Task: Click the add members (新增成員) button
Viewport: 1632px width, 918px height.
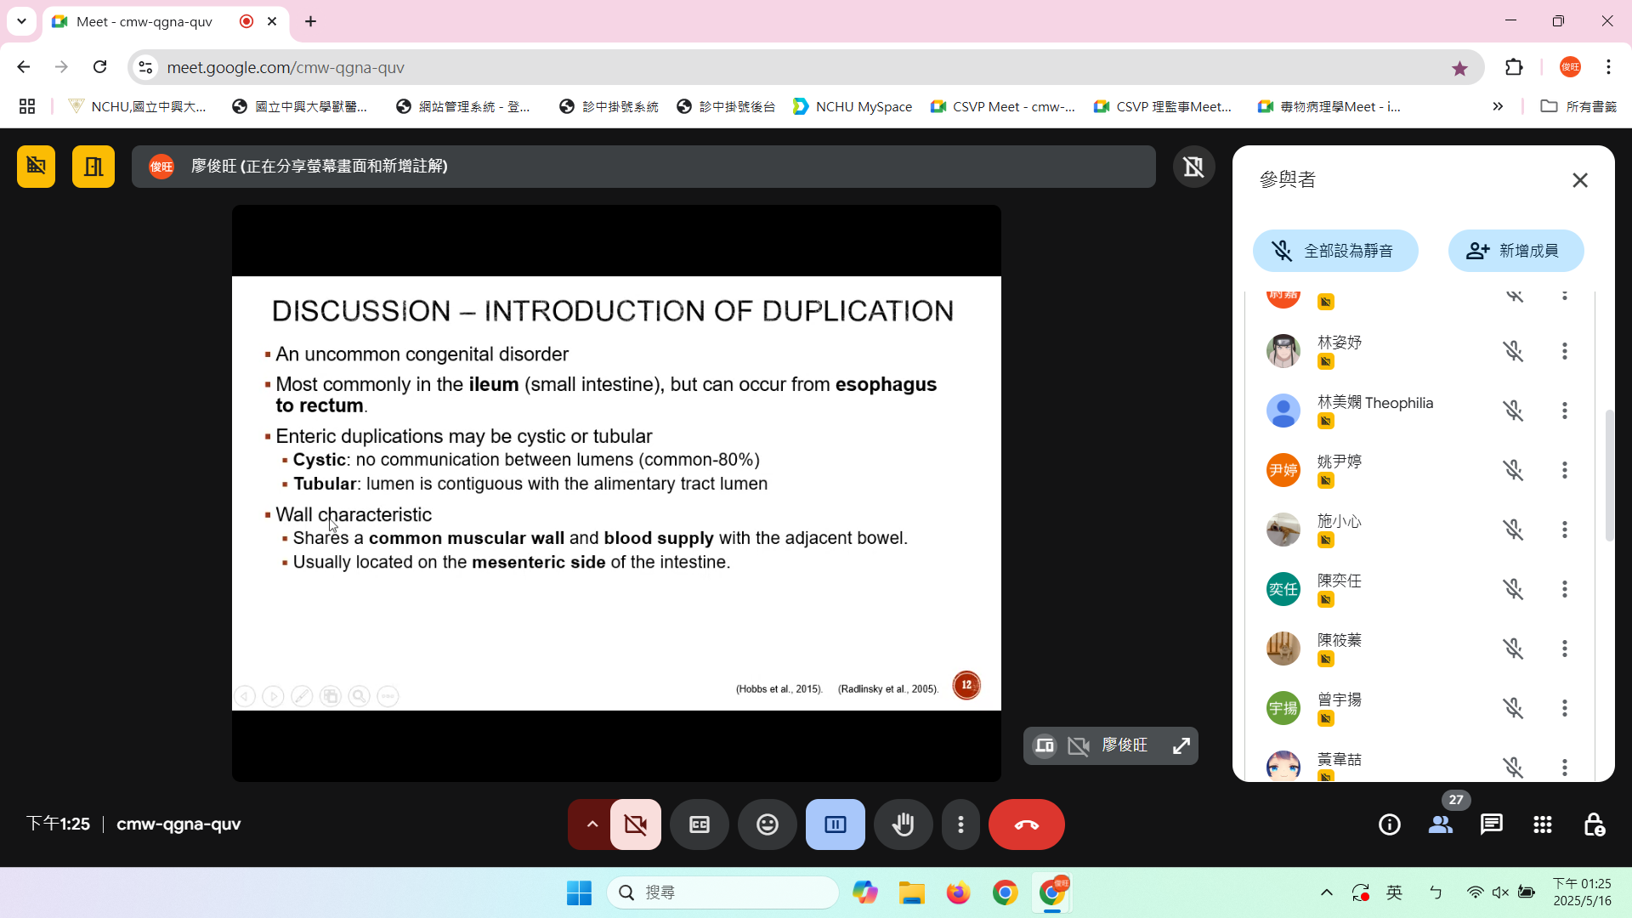Action: 1515,251
